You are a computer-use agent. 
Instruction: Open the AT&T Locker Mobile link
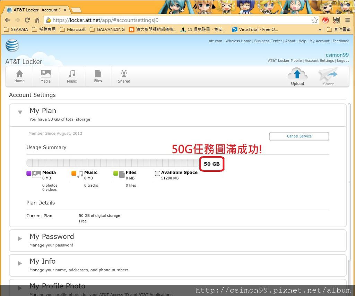point(285,61)
